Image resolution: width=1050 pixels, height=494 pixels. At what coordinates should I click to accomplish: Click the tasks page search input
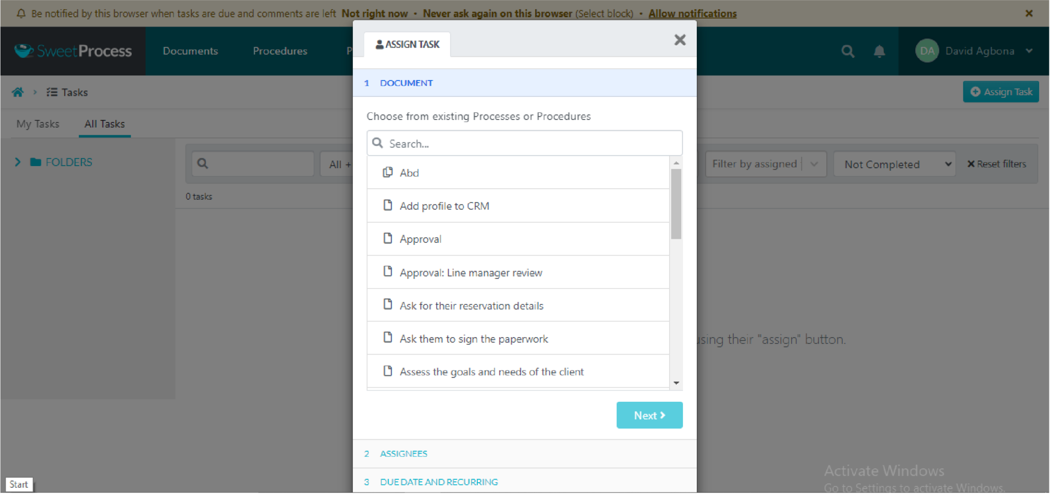(x=253, y=164)
